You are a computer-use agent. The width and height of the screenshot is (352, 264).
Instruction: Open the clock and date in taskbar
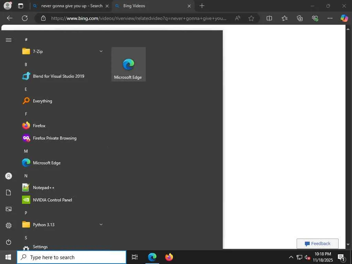click(x=322, y=257)
